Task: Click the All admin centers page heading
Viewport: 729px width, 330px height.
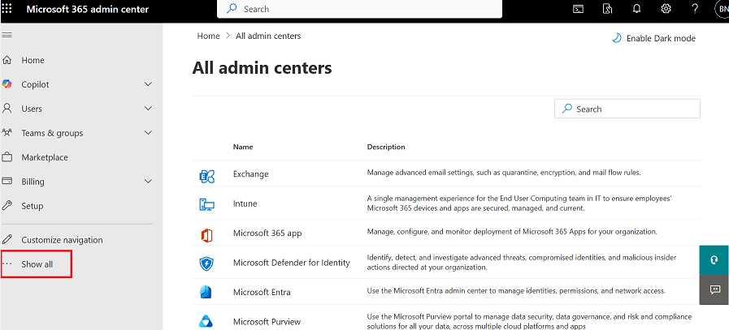Action: coord(262,68)
